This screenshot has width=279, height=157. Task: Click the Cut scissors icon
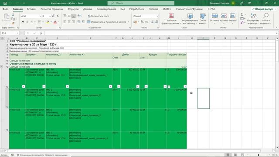[x=13, y=15]
